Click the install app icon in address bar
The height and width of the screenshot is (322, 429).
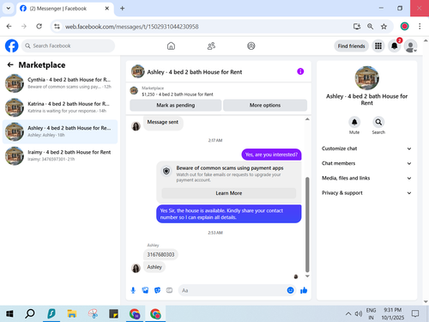tap(357, 27)
